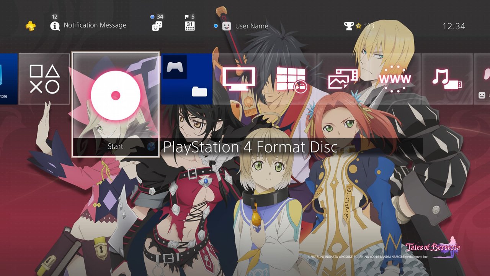Screen dimensions: 490x276
Task: Launch the Internet Browser www icon
Action: (x=395, y=79)
